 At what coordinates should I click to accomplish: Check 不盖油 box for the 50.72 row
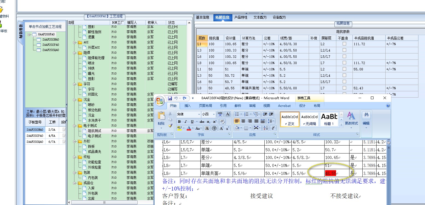(x=344, y=75)
